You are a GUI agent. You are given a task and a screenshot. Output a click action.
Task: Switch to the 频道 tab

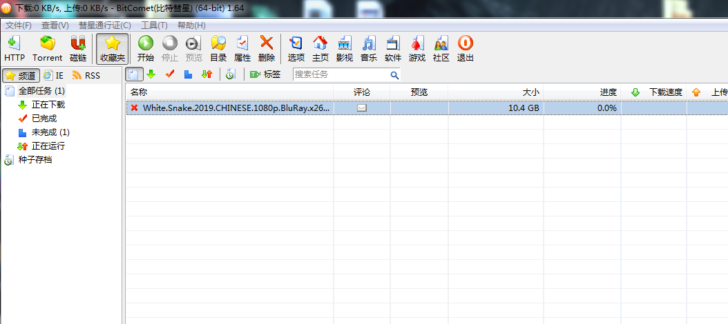coord(21,76)
